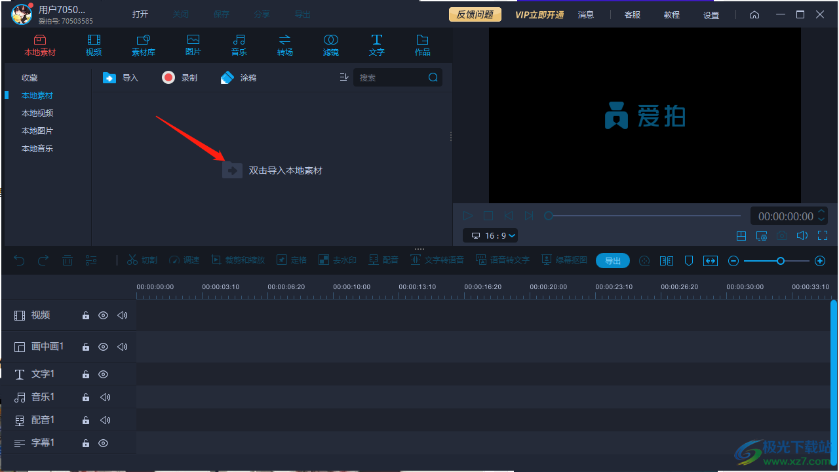Click the user avatar picture

click(22, 14)
